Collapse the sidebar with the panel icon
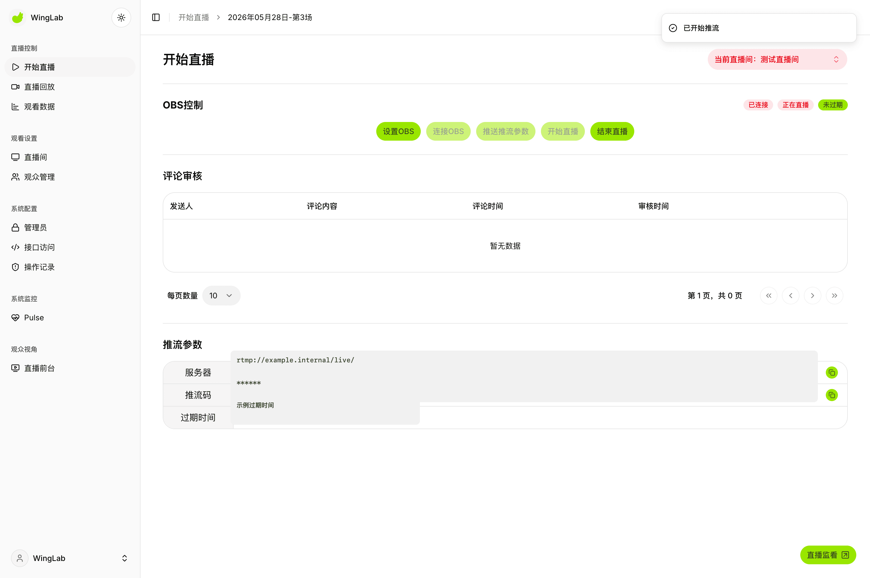 point(156,17)
